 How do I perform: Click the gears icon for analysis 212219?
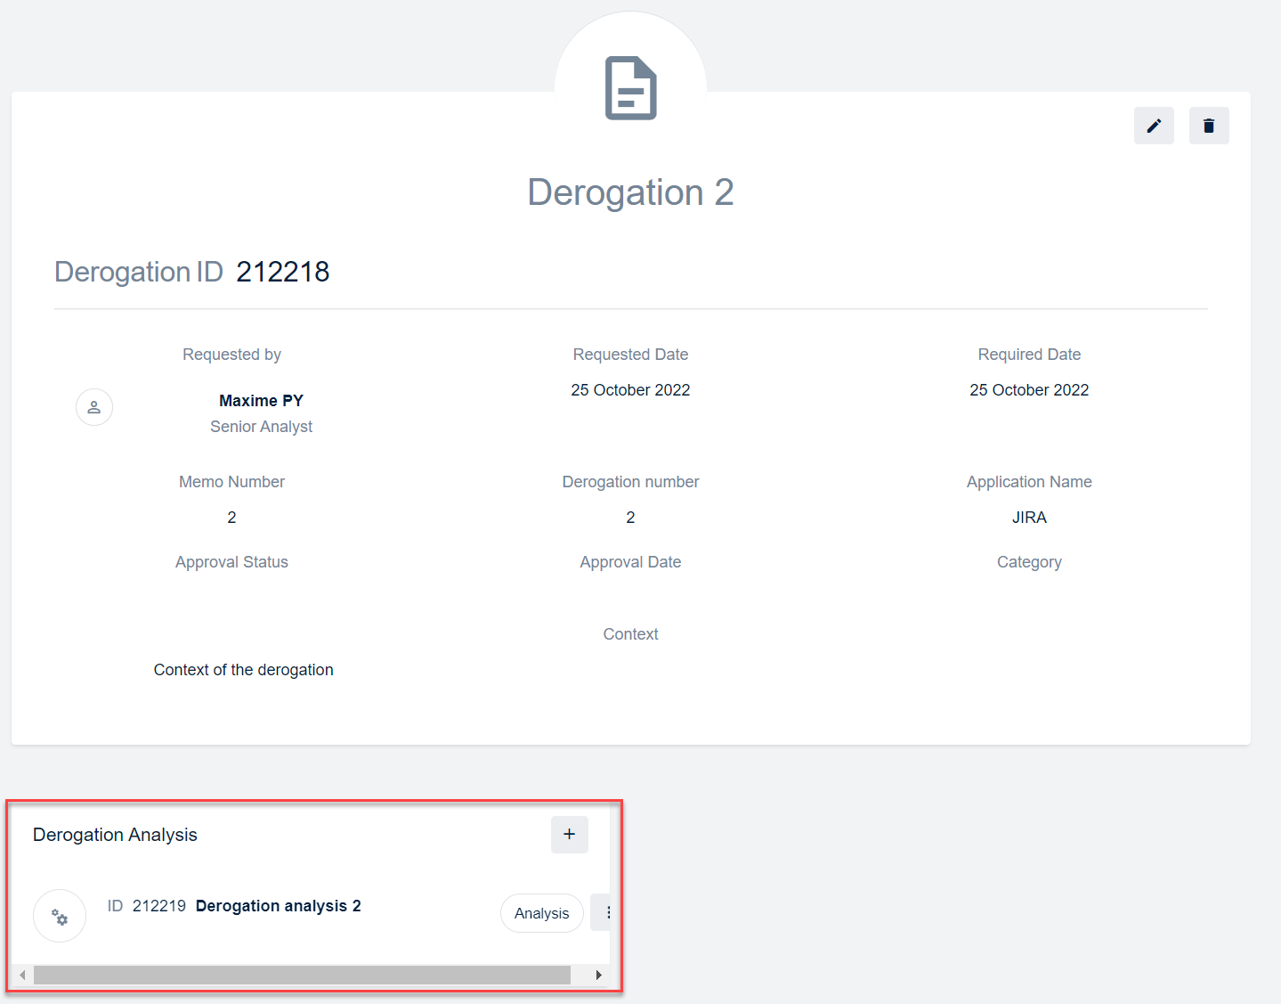60,916
